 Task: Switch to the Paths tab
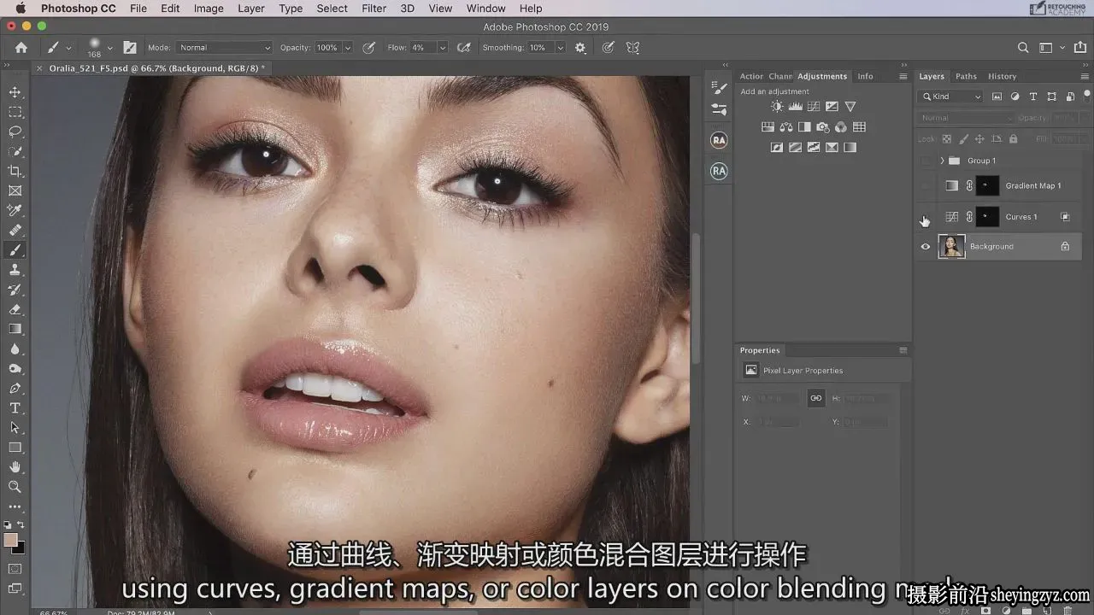tap(966, 76)
